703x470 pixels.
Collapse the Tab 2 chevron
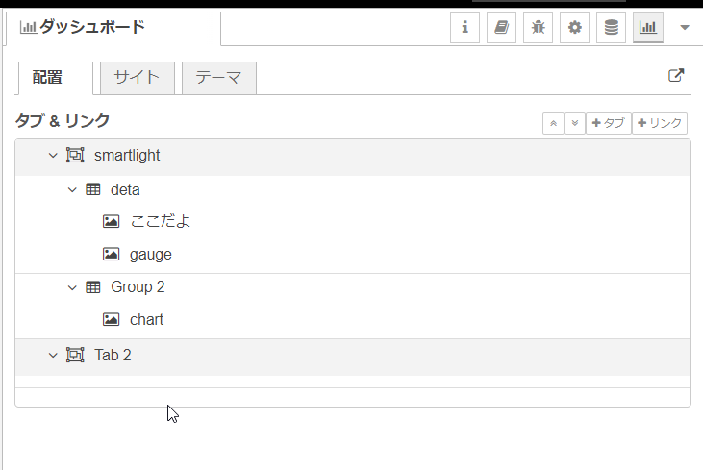[54, 356]
